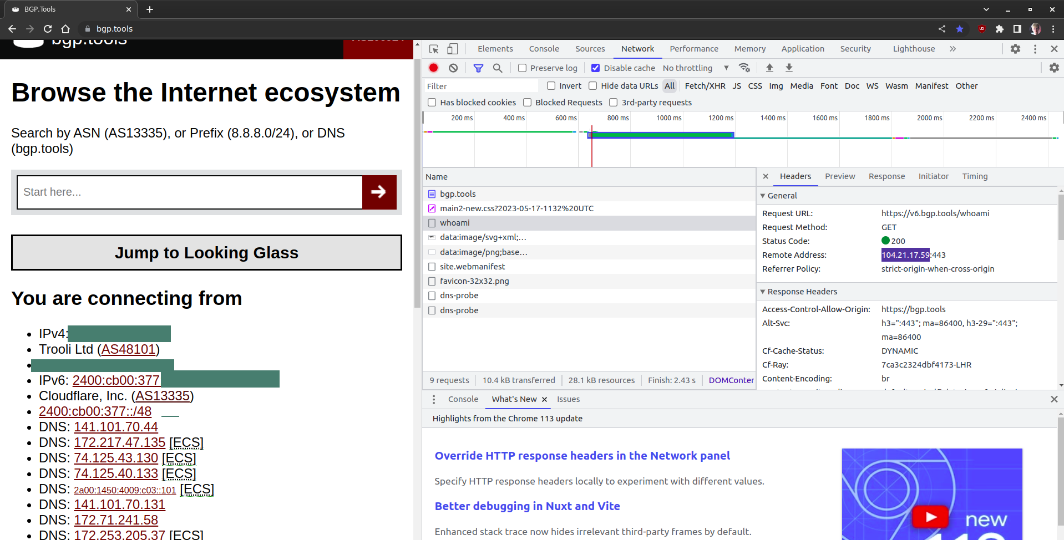Viewport: 1064px width, 540px height.
Task: Open network conditions wifi icon
Action: pos(744,68)
